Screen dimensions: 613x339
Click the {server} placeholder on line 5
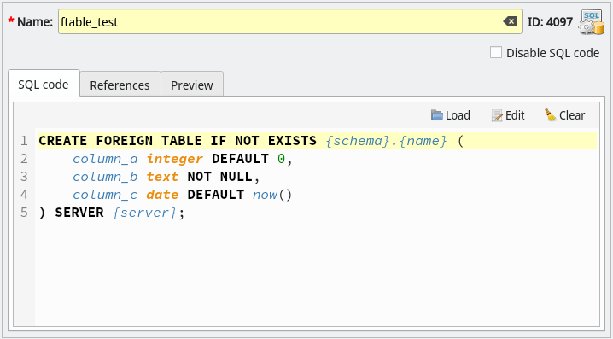pos(145,213)
